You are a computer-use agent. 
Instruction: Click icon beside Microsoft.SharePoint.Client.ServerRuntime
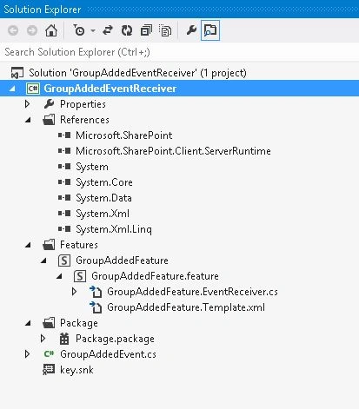pos(64,151)
